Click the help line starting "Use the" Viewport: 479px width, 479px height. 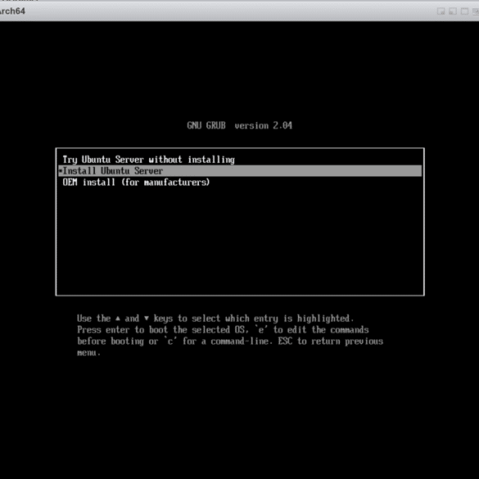click(215, 319)
